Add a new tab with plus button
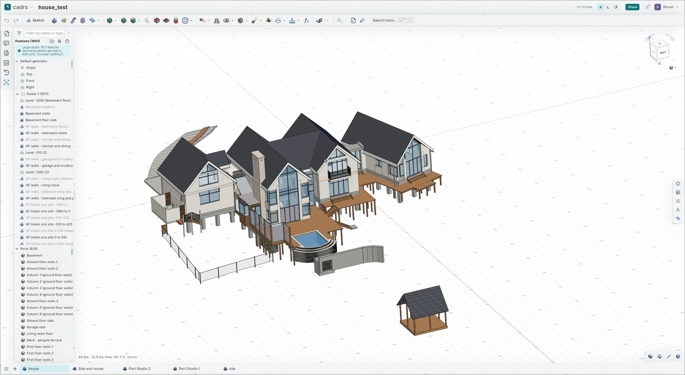Viewport: 685px width, 375px height. 15,369
